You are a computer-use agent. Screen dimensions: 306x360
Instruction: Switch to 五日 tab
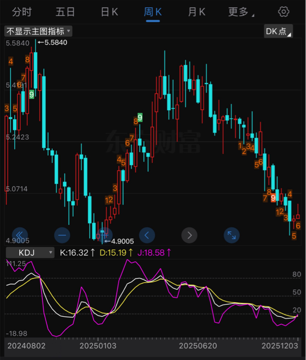tap(65, 12)
